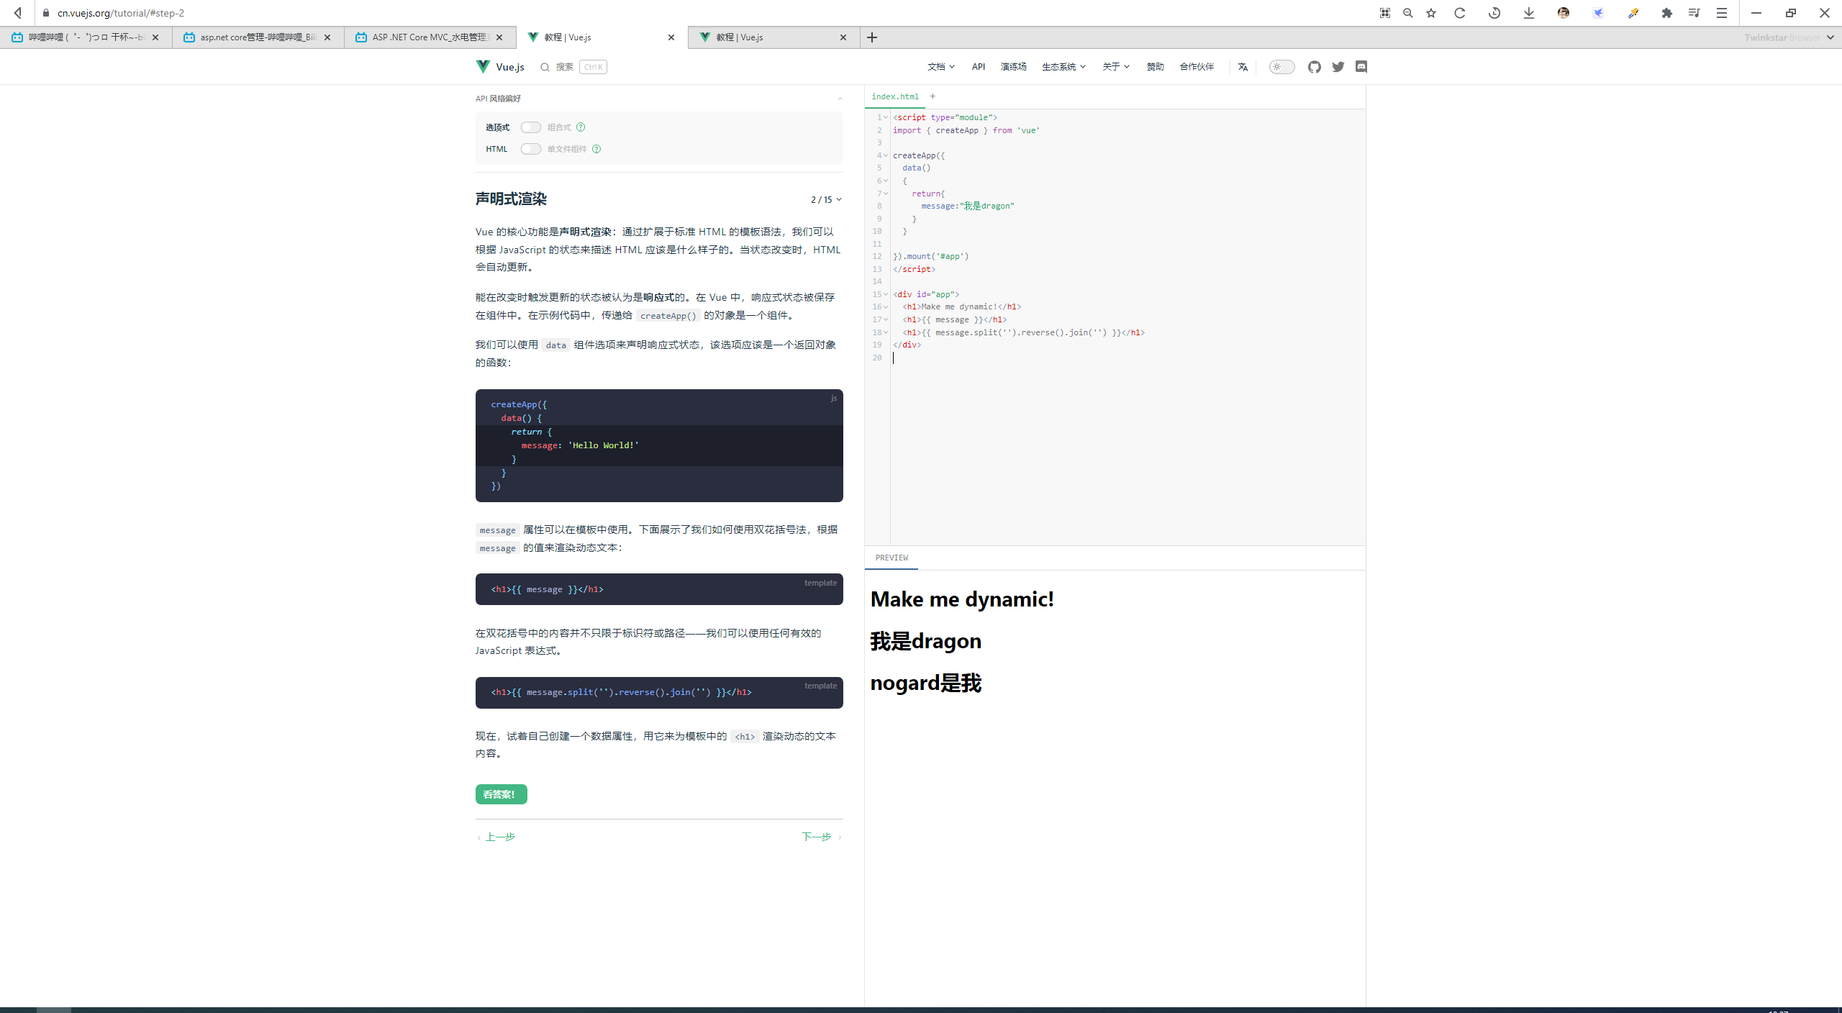The width and height of the screenshot is (1842, 1013).
Task: Close the asp.net core管理 tab
Action: (327, 37)
